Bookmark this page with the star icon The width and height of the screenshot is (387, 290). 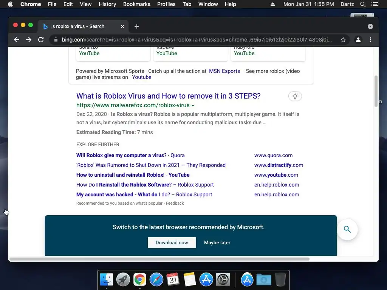point(343,40)
